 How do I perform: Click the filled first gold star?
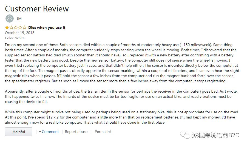[7, 28]
